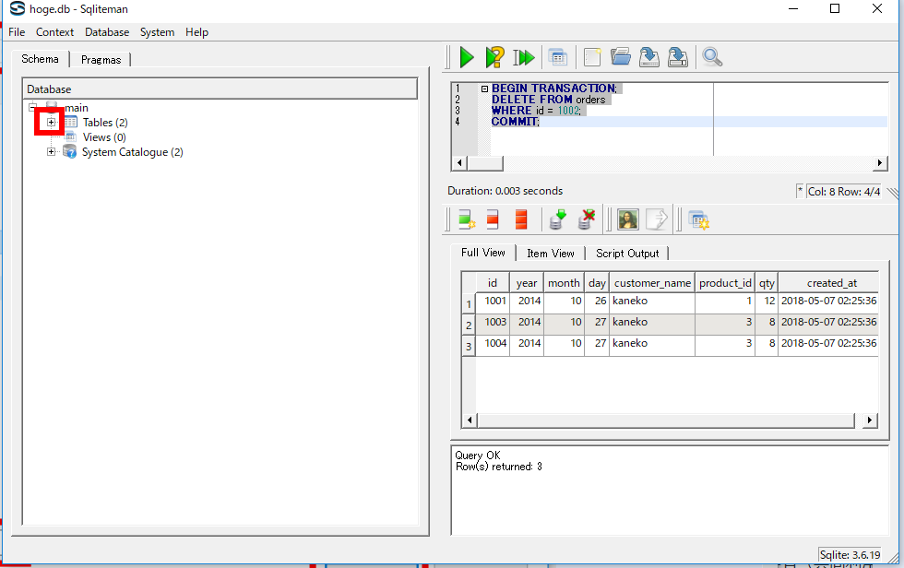
Task: Select the Tables (2) tree item
Action: (x=105, y=122)
